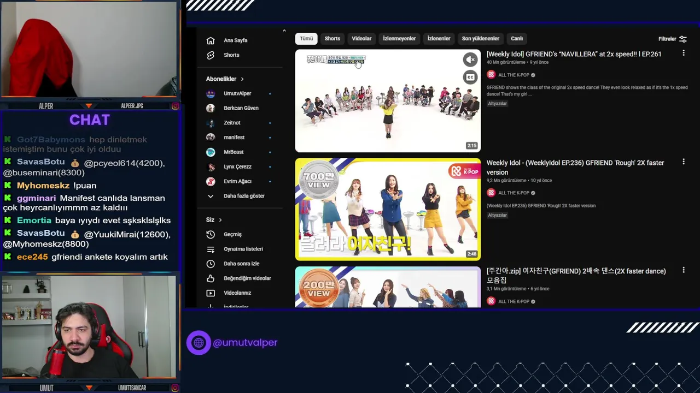Click ALL THE K-POP avatar under NAVILLERA video
This screenshot has width=700, height=393.
(x=491, y=75)
